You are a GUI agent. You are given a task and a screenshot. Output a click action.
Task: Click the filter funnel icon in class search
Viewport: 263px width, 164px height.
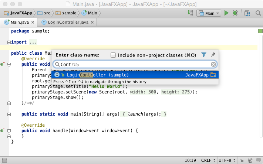coord(203,55)
